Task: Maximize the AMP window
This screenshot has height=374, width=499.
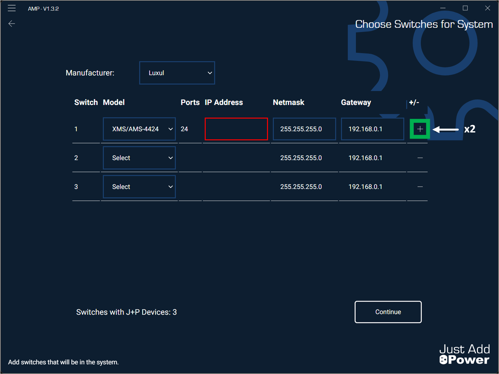Action: point(465,8)
